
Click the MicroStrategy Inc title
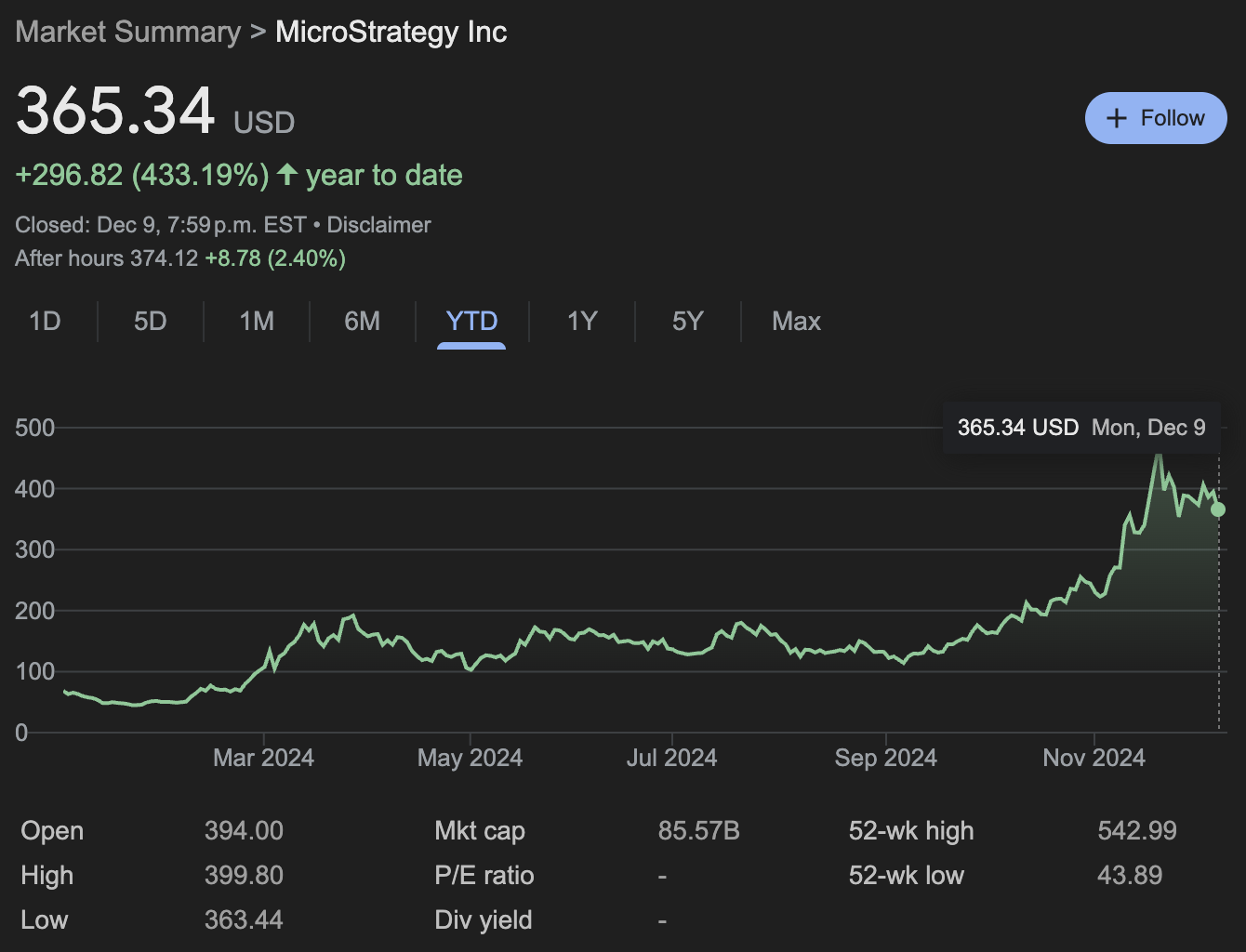[x=391, y=32]
